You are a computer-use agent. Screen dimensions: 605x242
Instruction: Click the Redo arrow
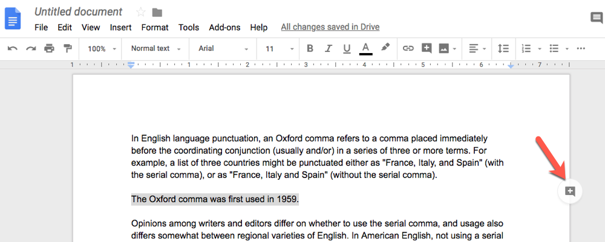tap(31, 48)
